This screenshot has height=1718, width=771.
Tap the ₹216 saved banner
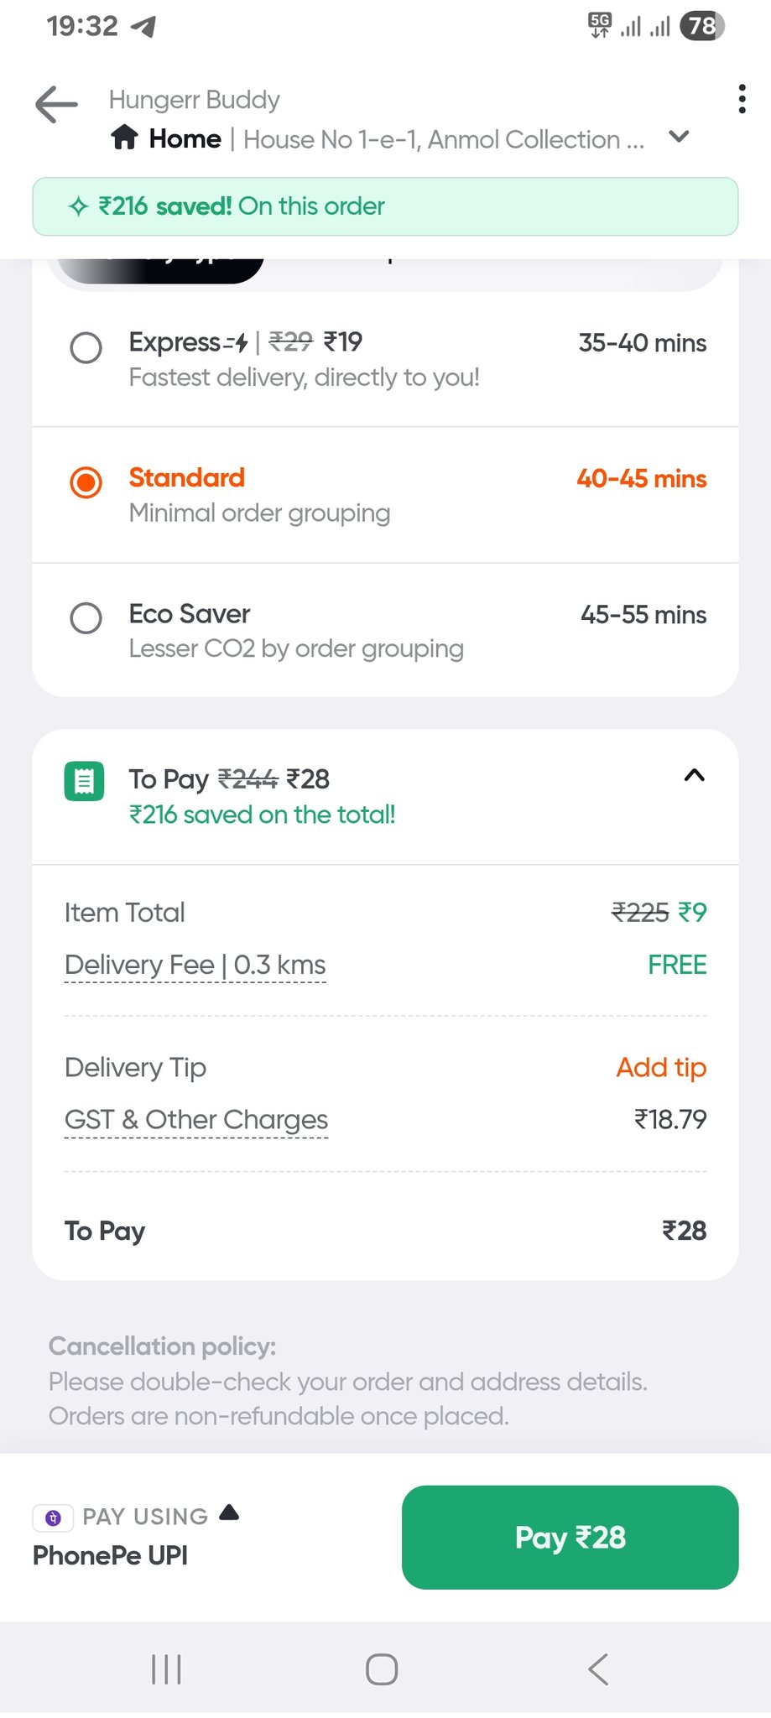point(385,206)
